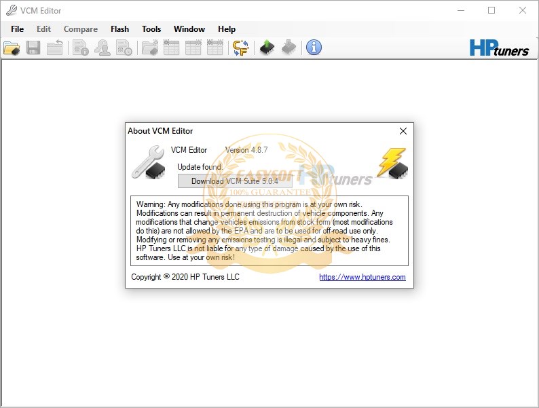Click the user key security icon

103,48
